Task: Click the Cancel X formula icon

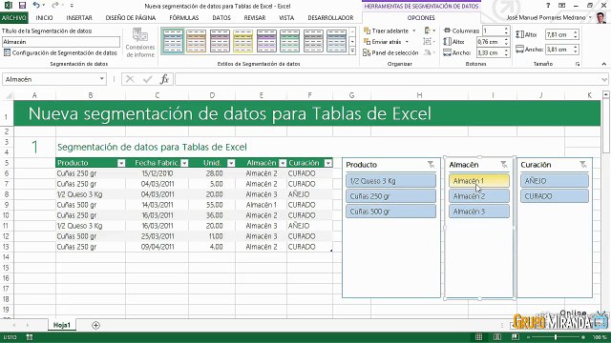Action: pos(130,79)
